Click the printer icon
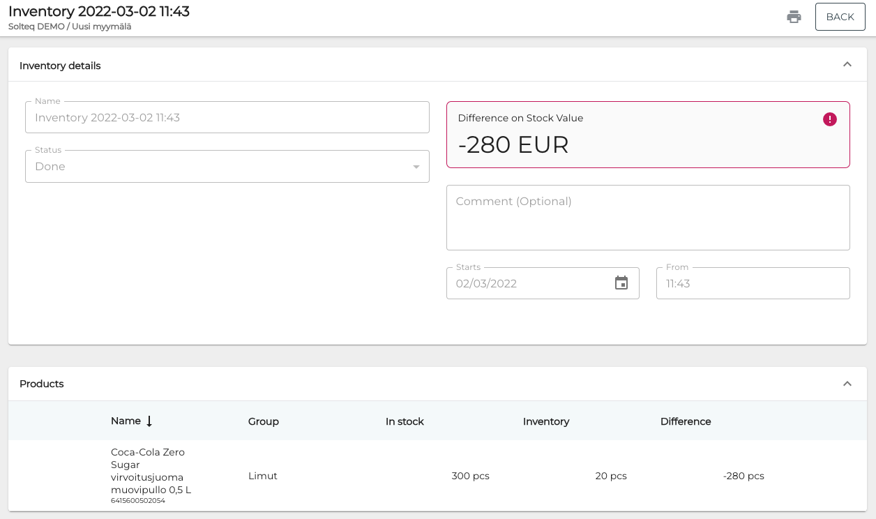The height and width of the screenshot is (519, 876). (794, 17)
